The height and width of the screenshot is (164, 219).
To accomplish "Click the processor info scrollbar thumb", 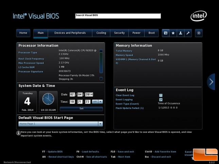I will point(101,63).
